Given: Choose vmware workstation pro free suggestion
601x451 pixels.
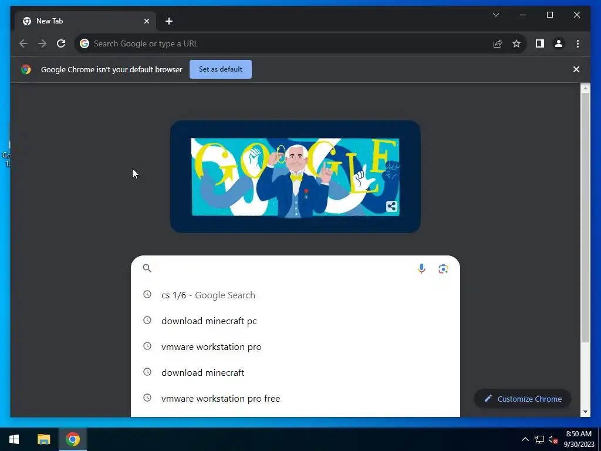Looking at the screenshot, I should pos(295,399).
